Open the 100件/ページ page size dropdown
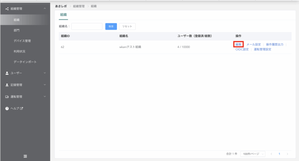This screenshot has height=161, width=299. click(253, 154)
